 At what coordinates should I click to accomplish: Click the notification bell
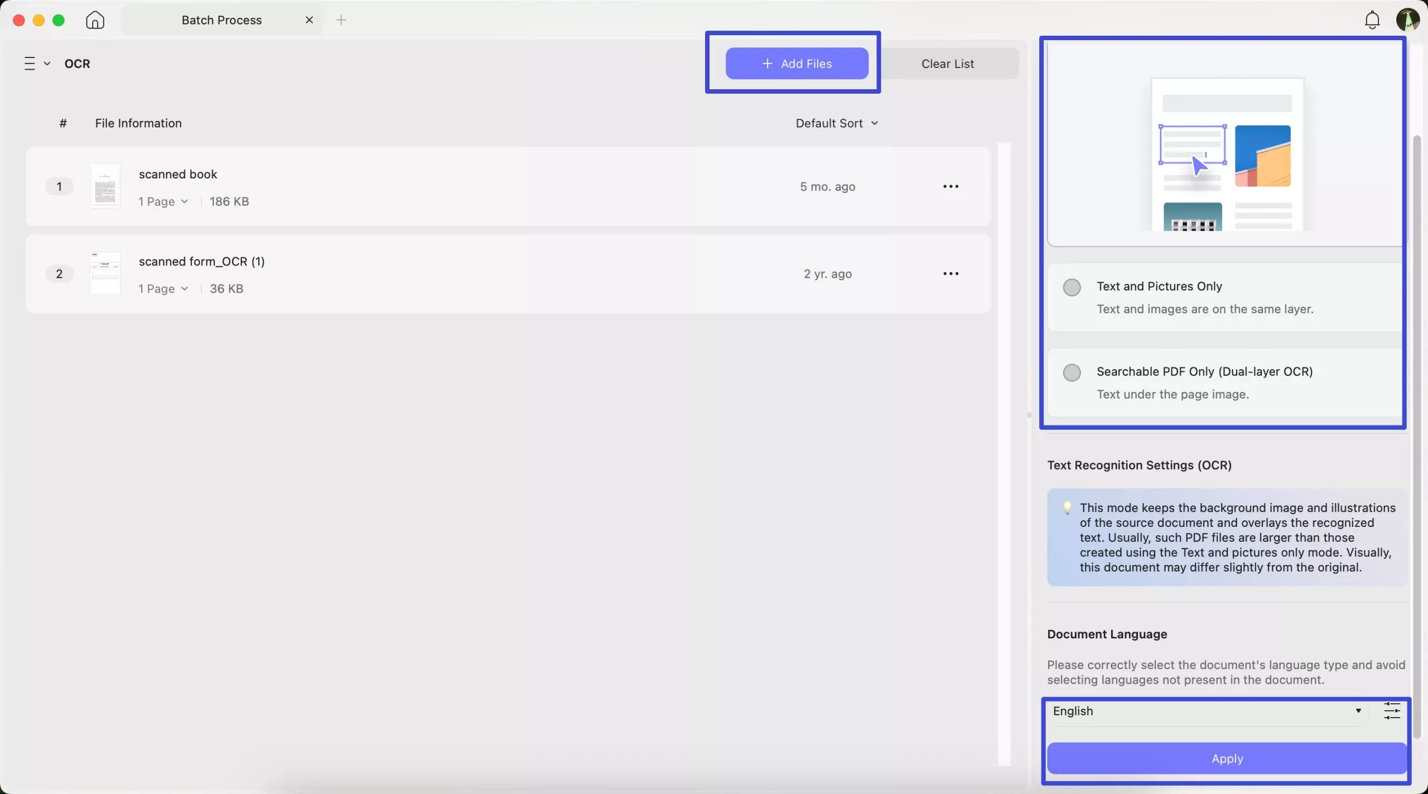[1372, 19]
